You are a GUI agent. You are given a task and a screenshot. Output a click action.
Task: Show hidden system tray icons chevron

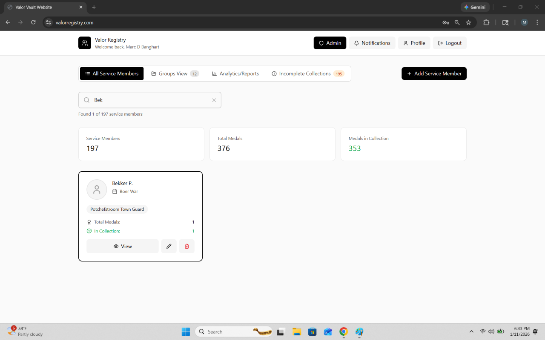[471, 331]
